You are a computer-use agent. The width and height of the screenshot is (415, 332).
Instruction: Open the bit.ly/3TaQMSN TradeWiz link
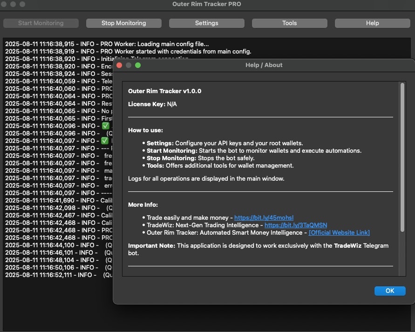tap(296, 225)
